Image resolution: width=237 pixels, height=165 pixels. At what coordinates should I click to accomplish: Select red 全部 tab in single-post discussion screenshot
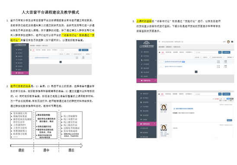(x=33, y=50)
